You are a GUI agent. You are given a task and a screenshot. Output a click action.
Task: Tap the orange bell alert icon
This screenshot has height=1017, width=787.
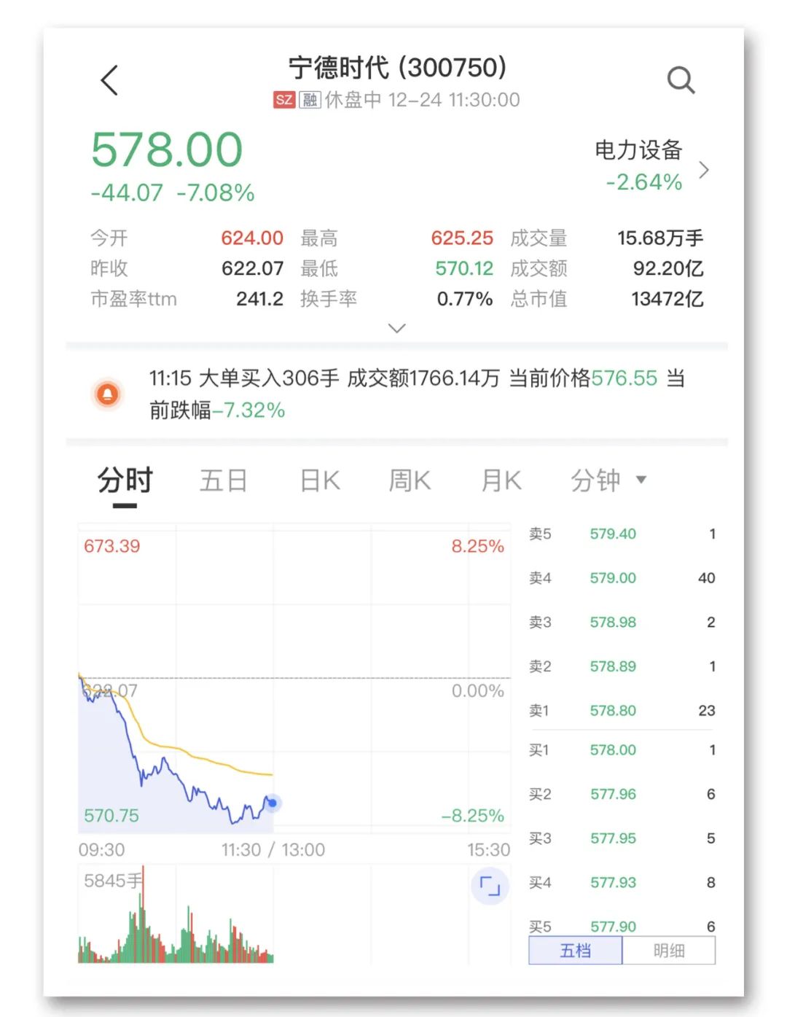(108, 394)
